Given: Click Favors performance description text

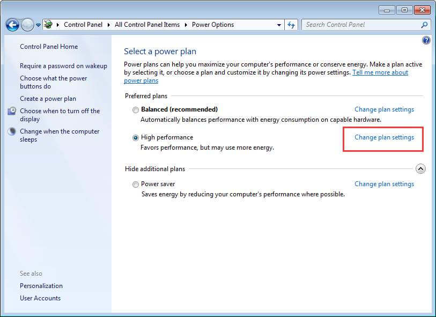Looking at the screenshot, I should point(207,148).
